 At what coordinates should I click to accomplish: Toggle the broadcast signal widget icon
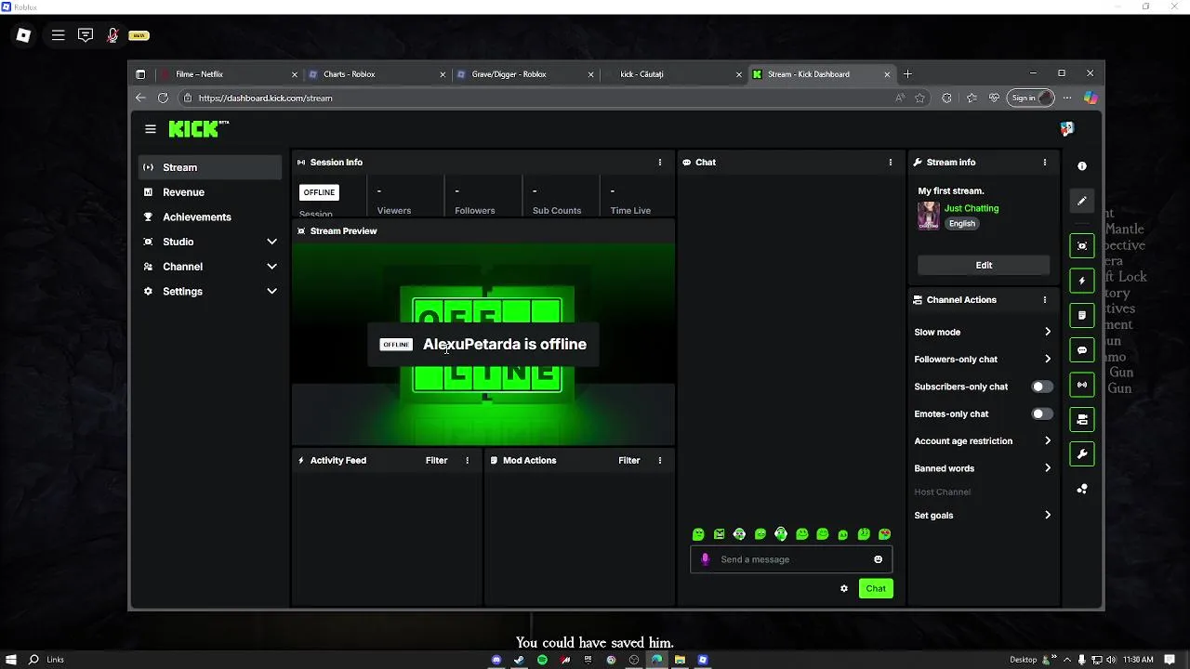[1082, 385]
